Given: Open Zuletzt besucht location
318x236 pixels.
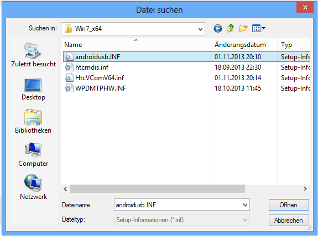Looking at the screenshot, I should coord(33,55).
